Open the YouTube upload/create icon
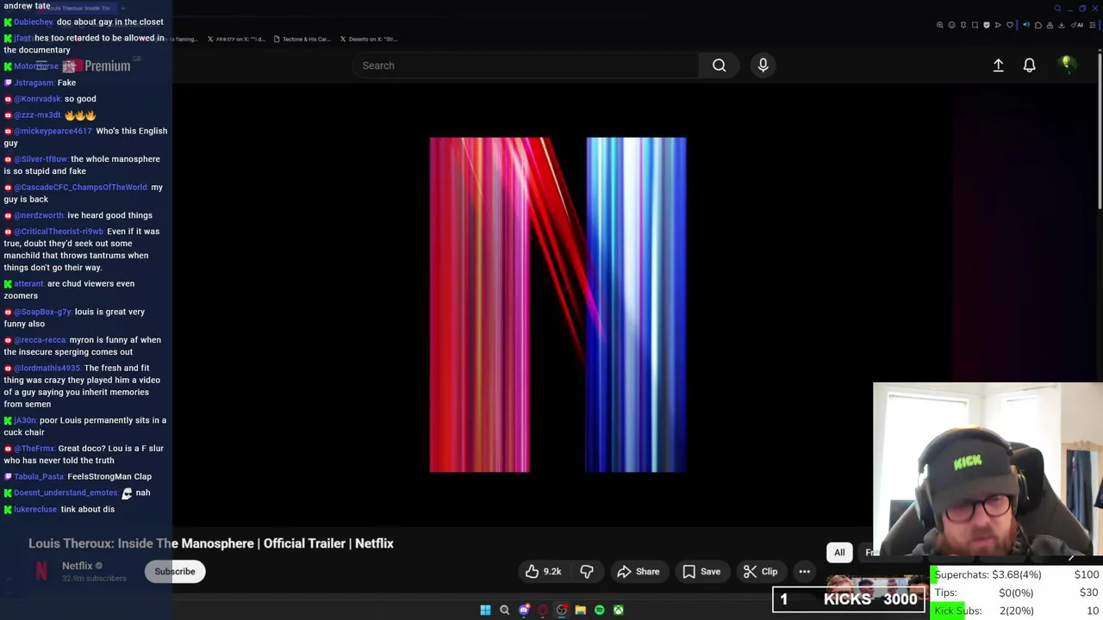The height and width of the screenshot is (620, 1103). tap(998, 65)
